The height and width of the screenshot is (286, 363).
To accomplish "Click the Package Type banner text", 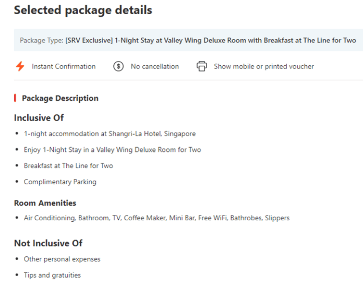I will [188, 40].
